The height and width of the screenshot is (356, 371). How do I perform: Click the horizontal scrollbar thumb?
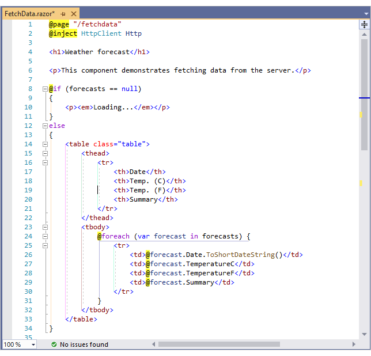click(219, 344)
